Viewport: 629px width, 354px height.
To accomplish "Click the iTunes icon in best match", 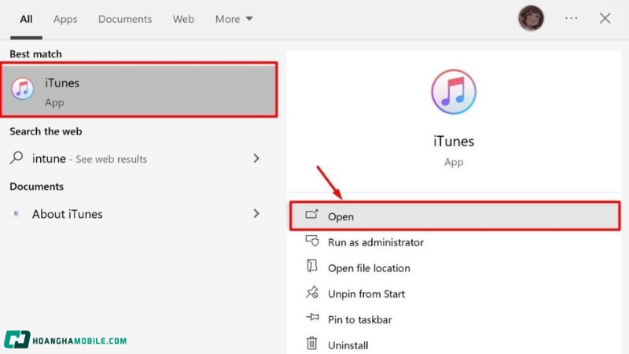I will tap(23, 89).
